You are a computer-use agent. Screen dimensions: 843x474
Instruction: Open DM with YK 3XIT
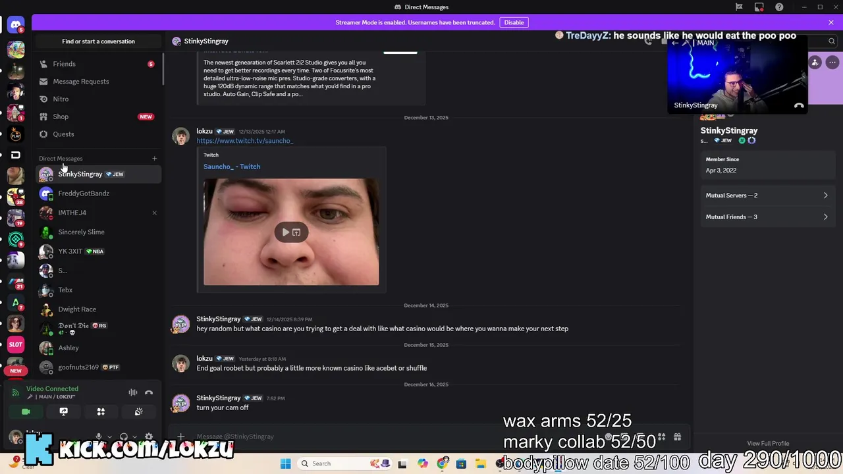click(x=97, y=251)
